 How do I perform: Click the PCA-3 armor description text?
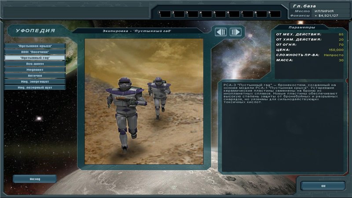click(281, 93)
